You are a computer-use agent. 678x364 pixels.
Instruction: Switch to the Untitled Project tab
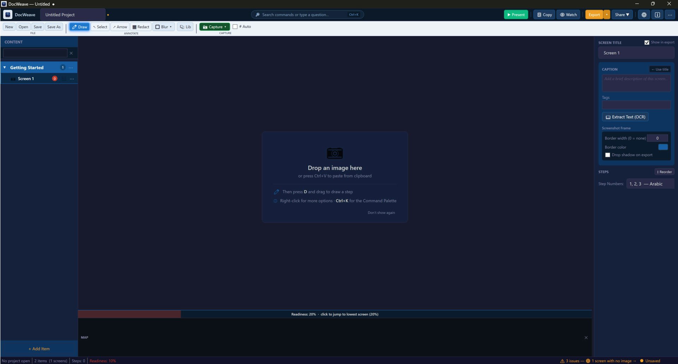pos(72,14)
